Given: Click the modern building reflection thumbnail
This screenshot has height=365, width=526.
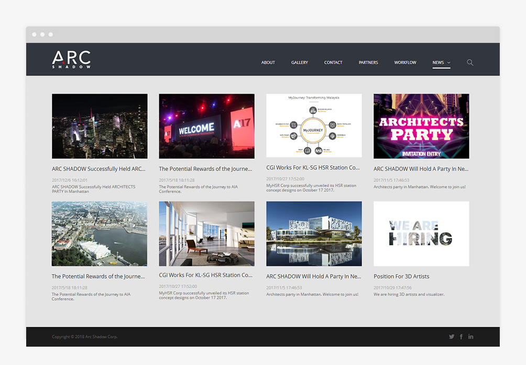Looking at the screenshot, I should pos(314,234).
